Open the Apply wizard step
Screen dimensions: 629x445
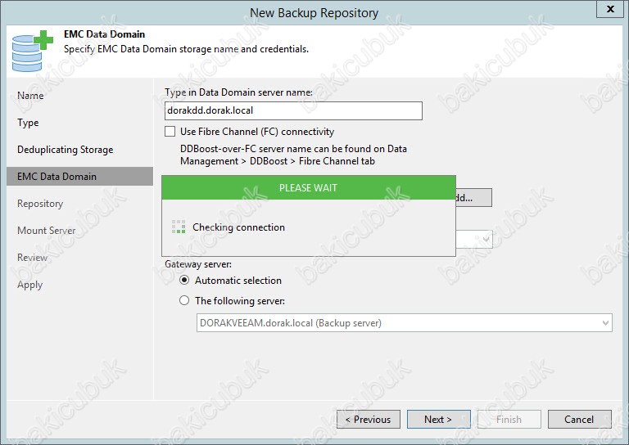point(29,285)
